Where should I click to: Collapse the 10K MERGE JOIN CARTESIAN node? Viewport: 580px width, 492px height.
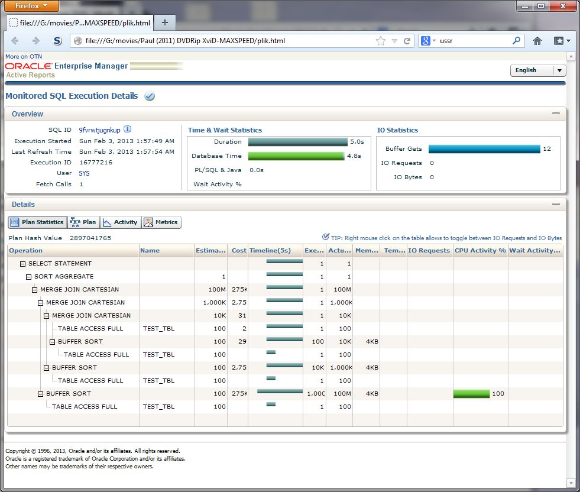tap(46, 316)
